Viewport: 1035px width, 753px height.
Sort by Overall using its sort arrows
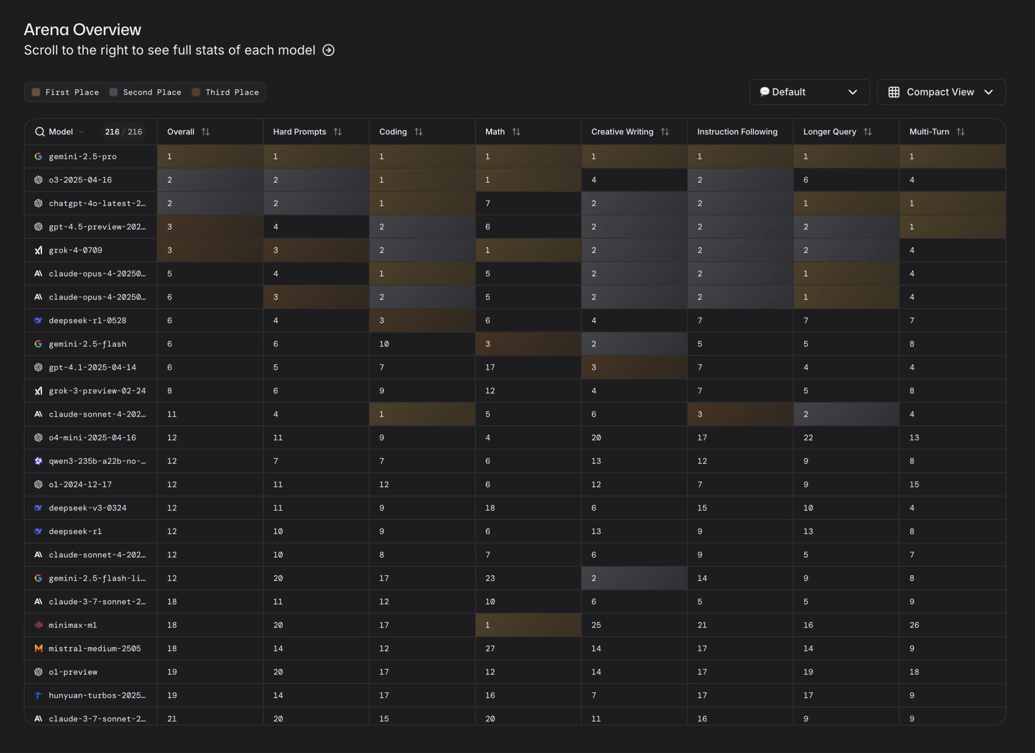[206, 132]
